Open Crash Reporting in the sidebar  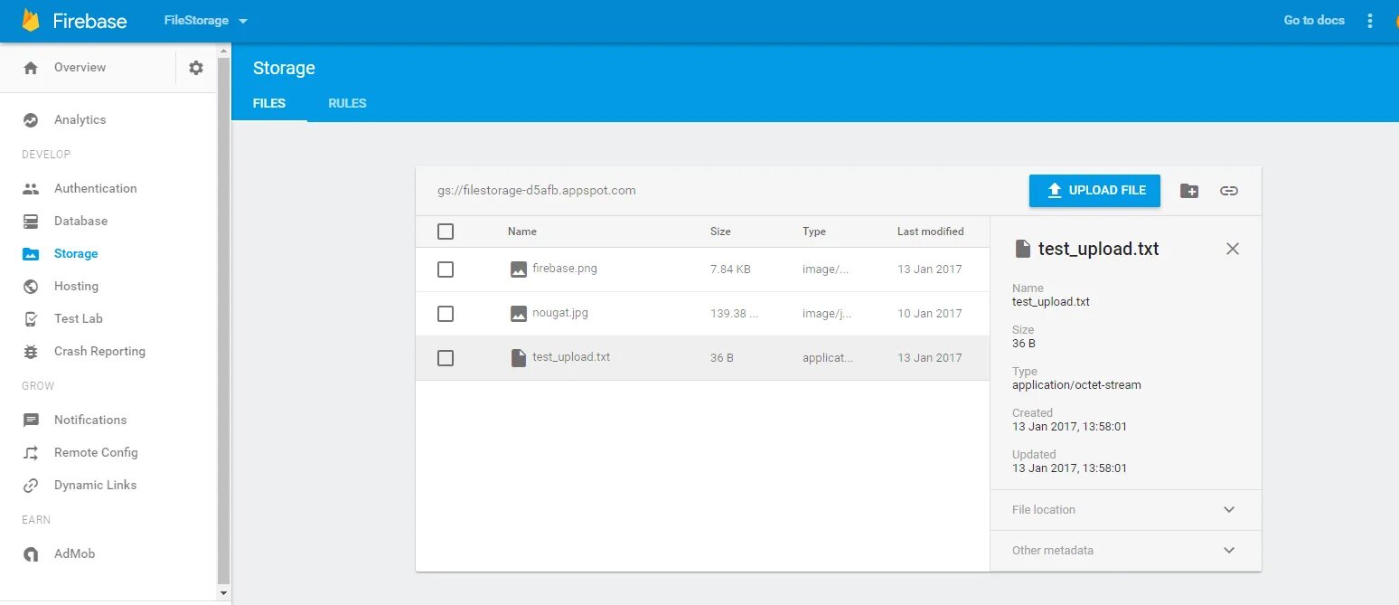point(99,352)
